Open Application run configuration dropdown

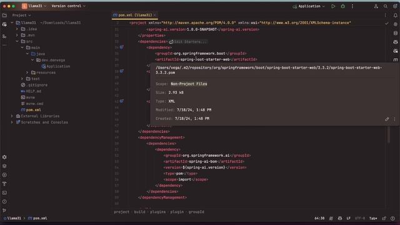tap(309, 6)
